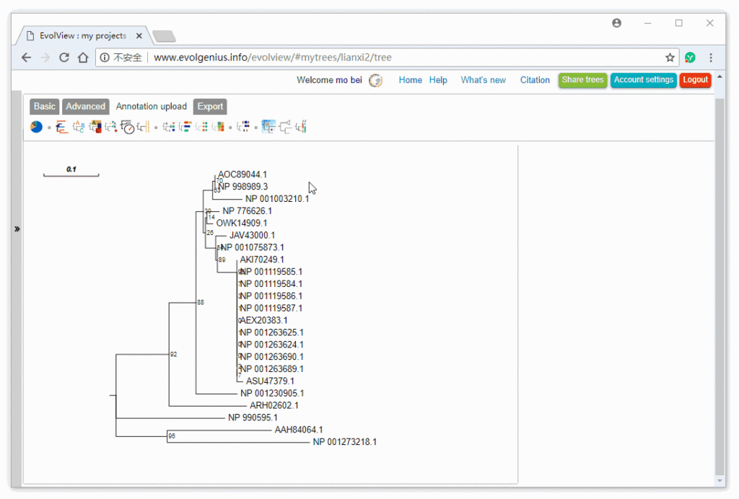Select the branch coloring tool icon
The width and height of the screenshot is (739, 499).
pyautogui.click(x=61, y=126)
